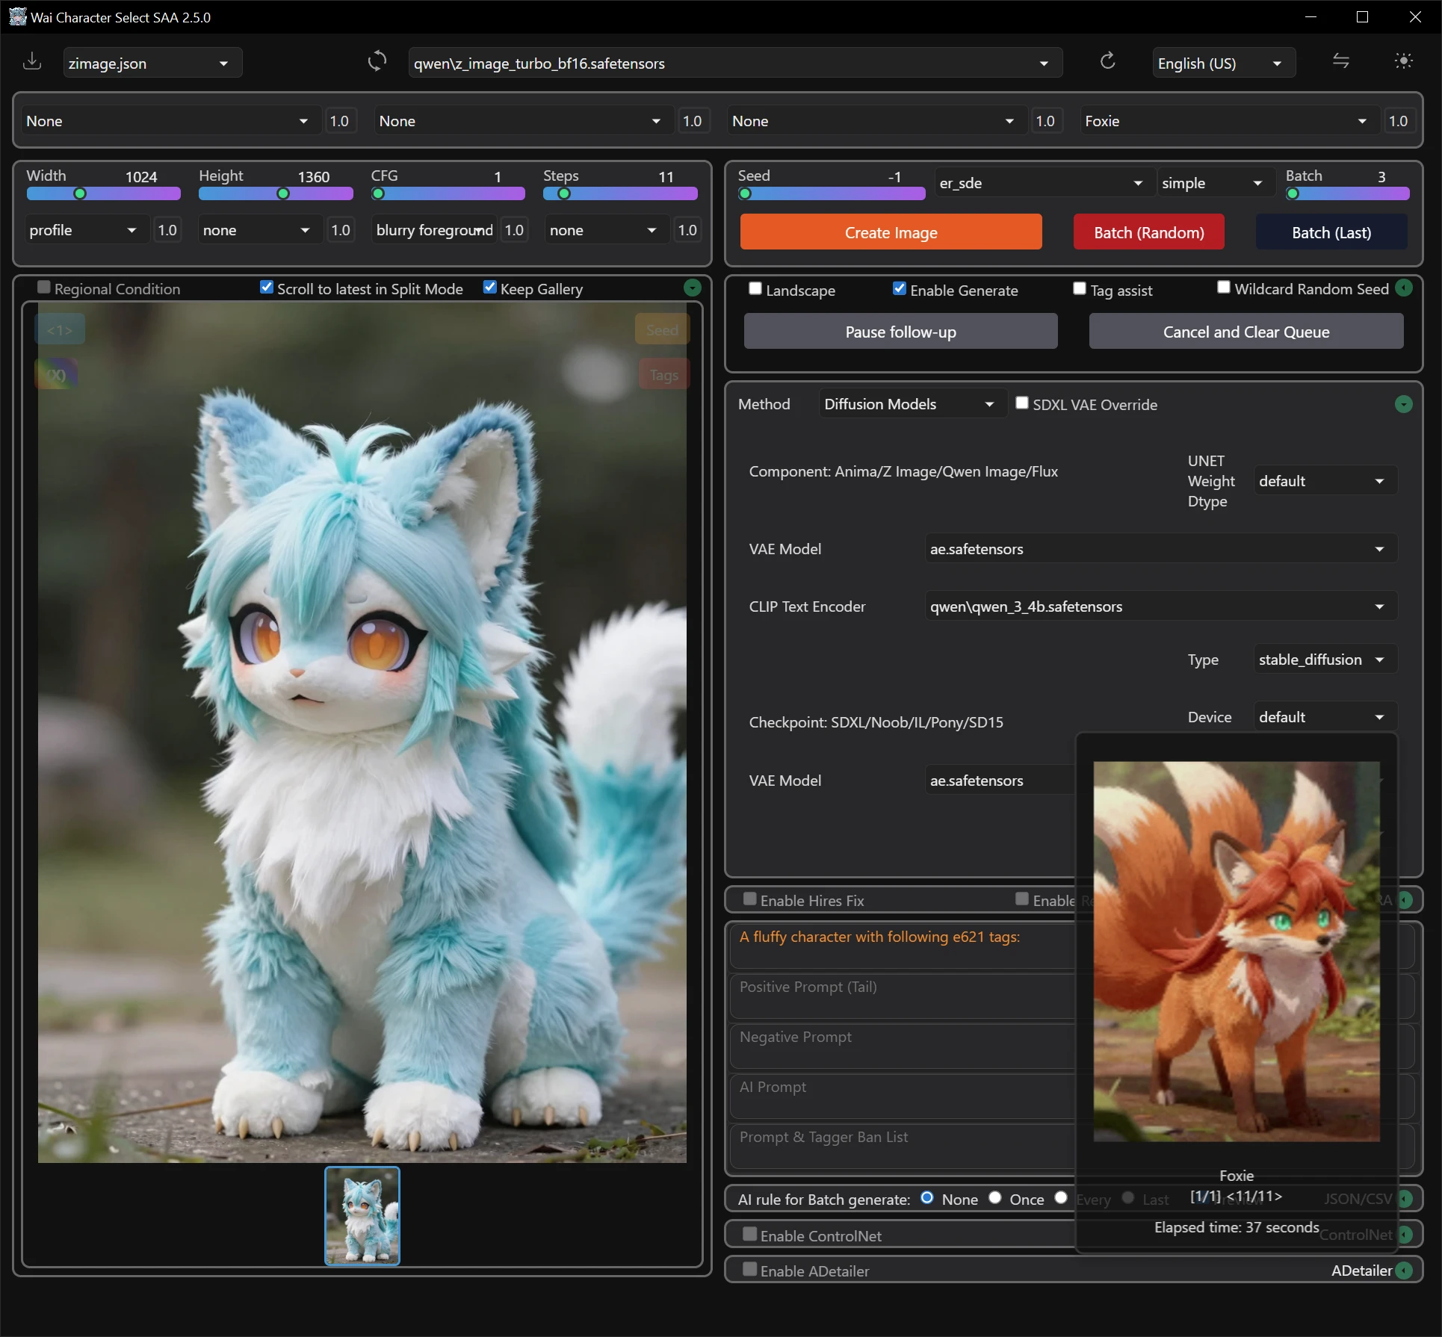This screenshot has height=1337, width=1442.
Task: Check the Tag assist checkbox
Action: [1080, 288]
